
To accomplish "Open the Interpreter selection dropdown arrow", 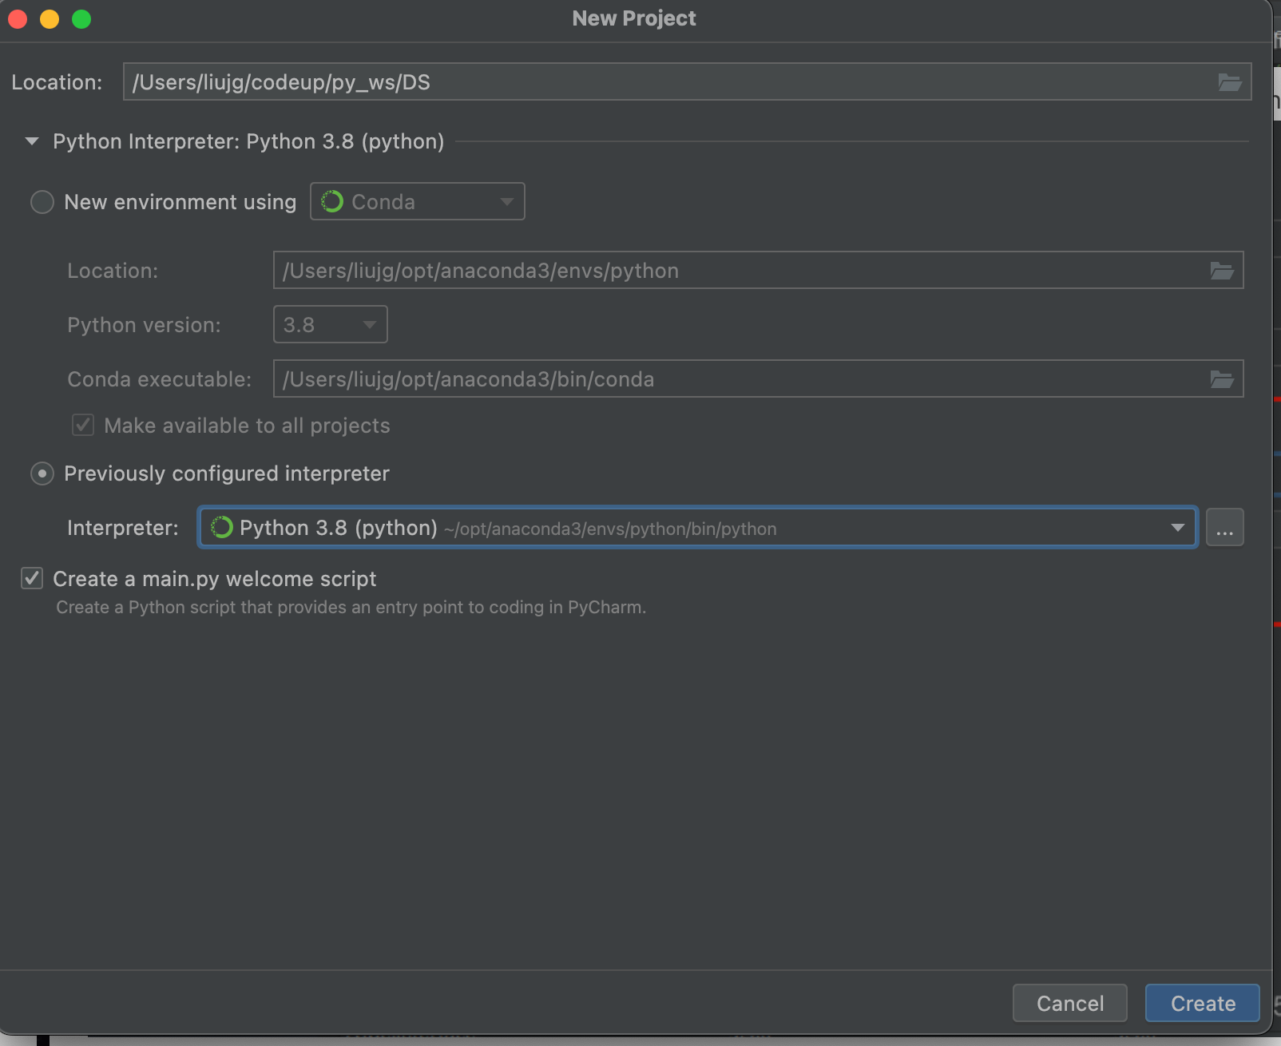I will point(1177,528).
